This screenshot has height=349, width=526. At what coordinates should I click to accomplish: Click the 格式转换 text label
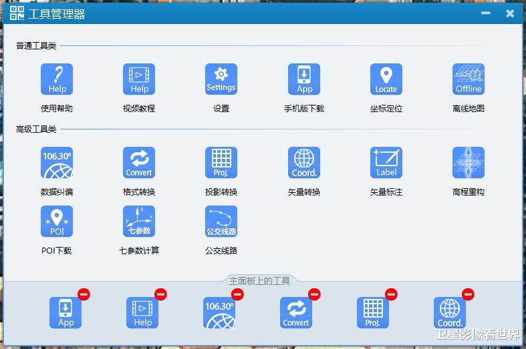pyautogui.click(x=139, y=192)
